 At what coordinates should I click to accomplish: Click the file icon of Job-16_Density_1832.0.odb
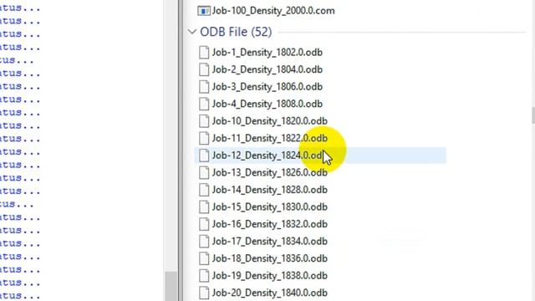click(x=204, y=224)
